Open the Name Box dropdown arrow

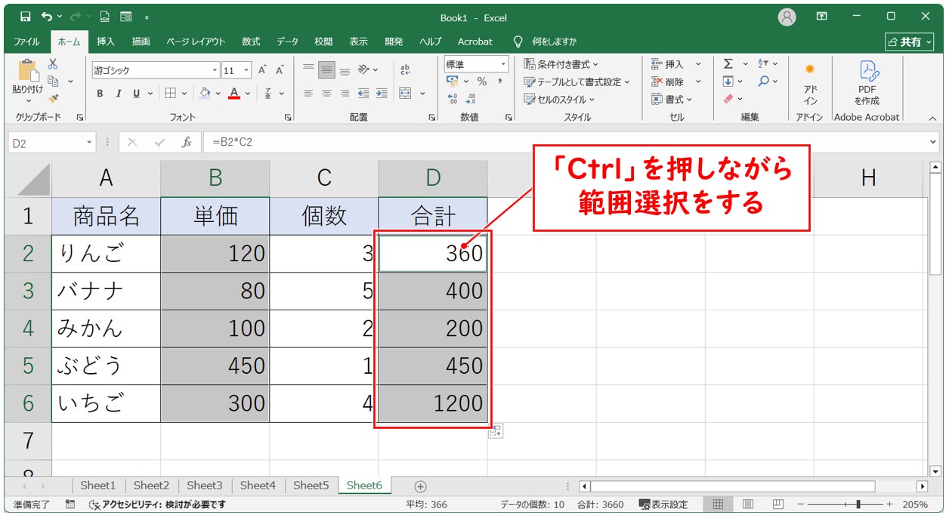89,142
